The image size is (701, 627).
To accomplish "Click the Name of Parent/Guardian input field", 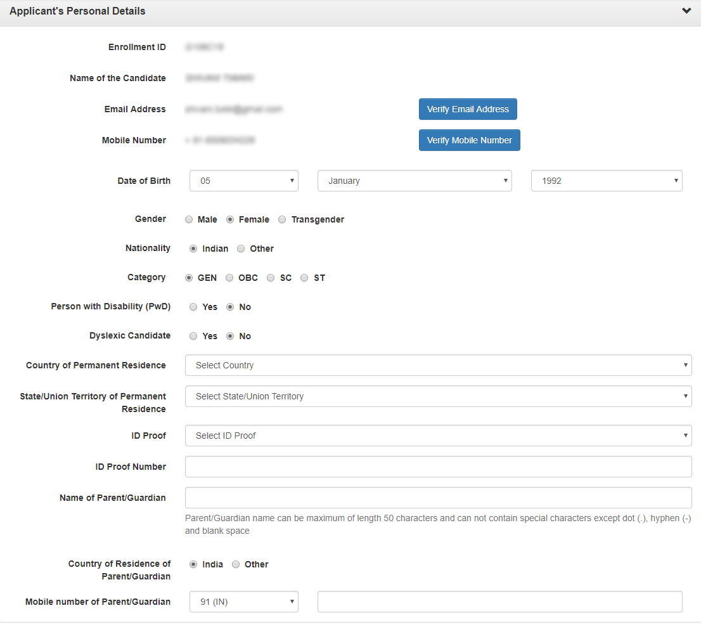I will click(438, 498).
